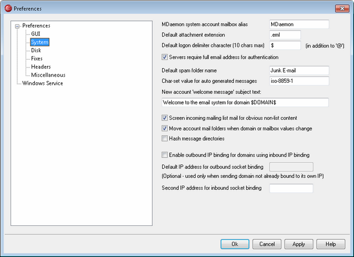Viewport: 354px width, 257px height.
Task: Select the System tree item
Action: pyautogui.click(x=40, y=42)
